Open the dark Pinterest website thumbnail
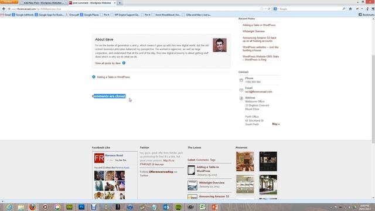Screen dimensions: 375x211 [x=268, y=161]
